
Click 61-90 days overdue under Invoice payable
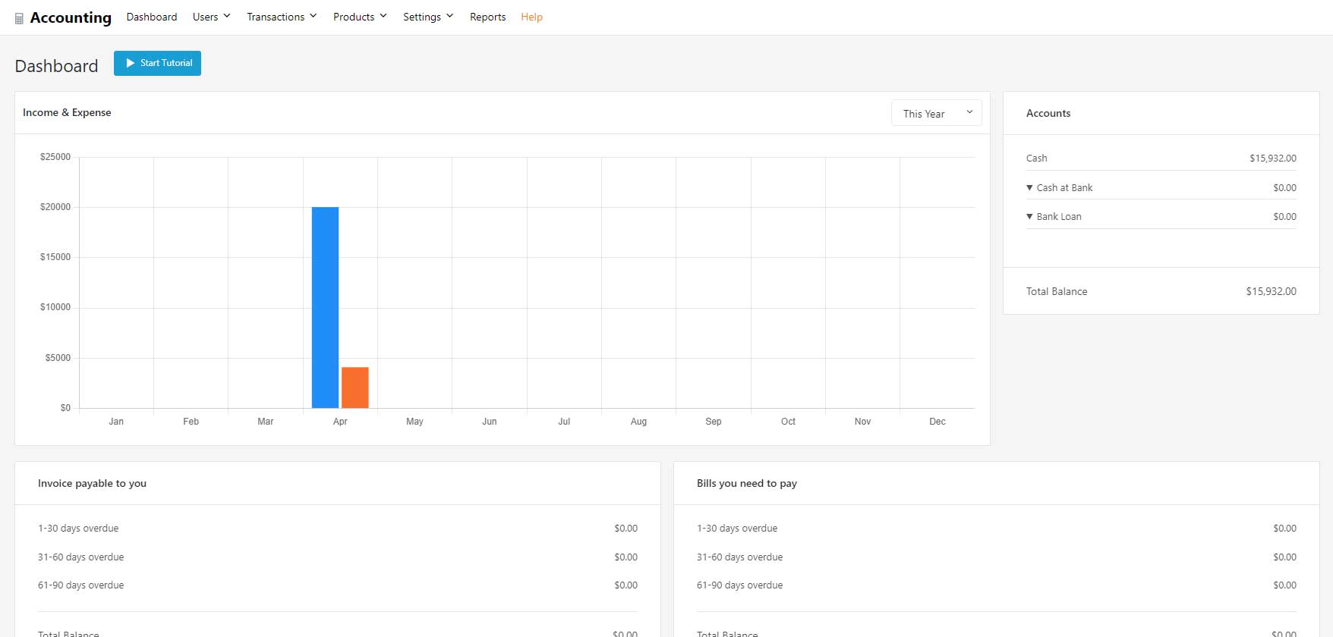point(80,585)
